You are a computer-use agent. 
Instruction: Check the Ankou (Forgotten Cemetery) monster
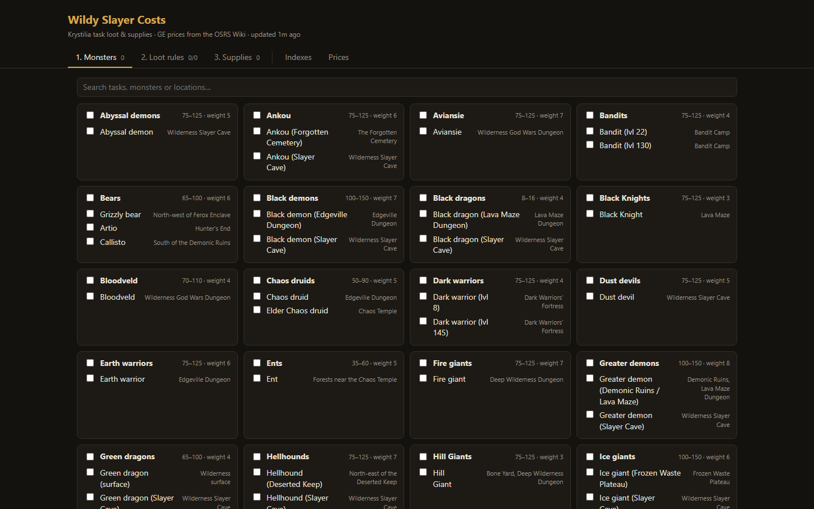257,131
